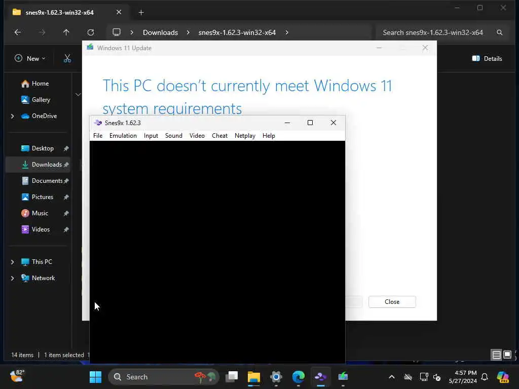Toggle the Details pane button
519x389 pixels.
click(487, 59)
